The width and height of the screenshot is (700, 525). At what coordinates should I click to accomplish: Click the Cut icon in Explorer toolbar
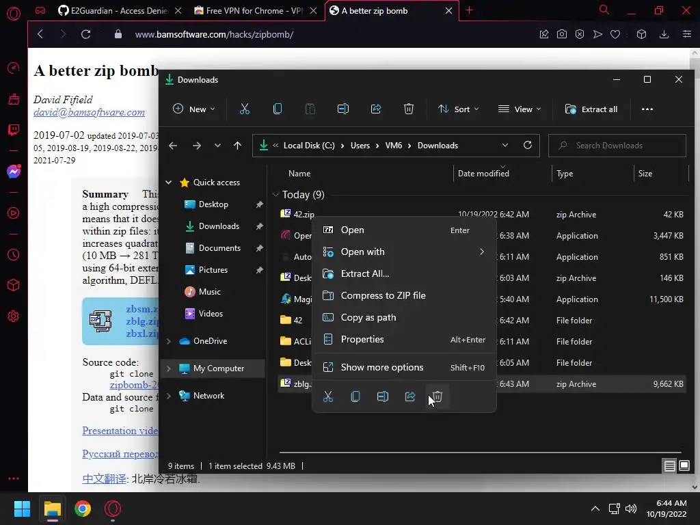[x=244, y=109]
